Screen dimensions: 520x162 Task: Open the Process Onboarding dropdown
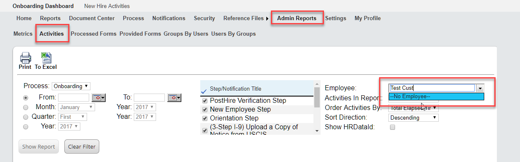(71, 86)
